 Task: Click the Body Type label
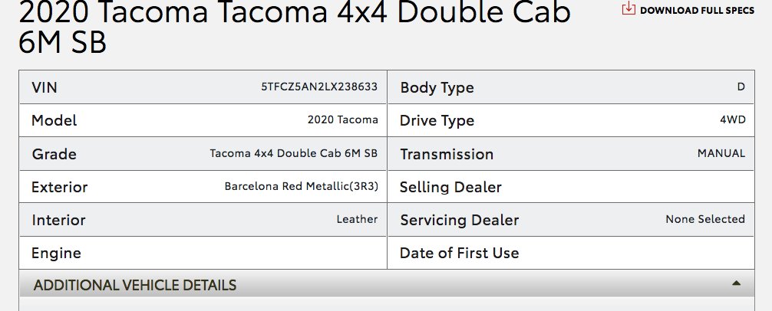click(437, 88)
